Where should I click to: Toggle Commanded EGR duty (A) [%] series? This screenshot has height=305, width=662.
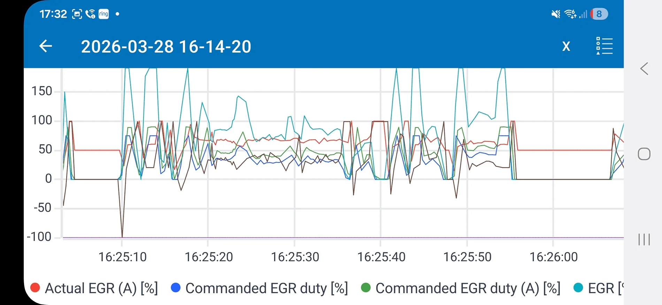[461, 288]
